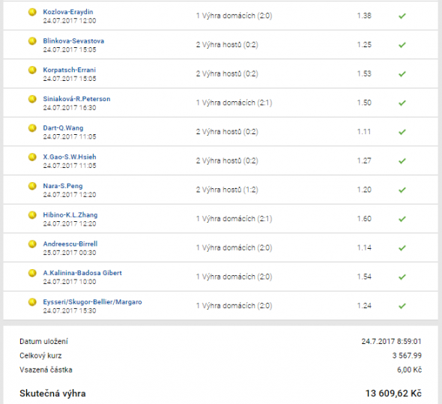Open the Andreescu-Birrell match link
The image size is (442, 404).
(x=70, y=244)
